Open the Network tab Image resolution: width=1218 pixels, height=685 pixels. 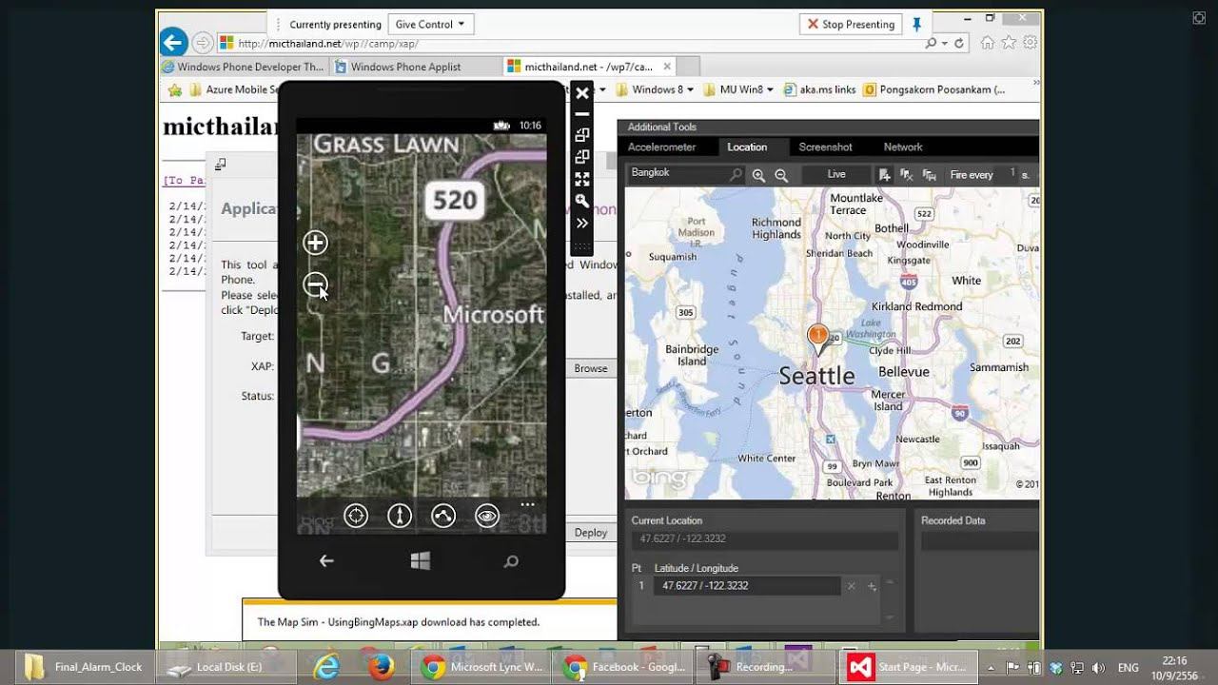(903, 147)
